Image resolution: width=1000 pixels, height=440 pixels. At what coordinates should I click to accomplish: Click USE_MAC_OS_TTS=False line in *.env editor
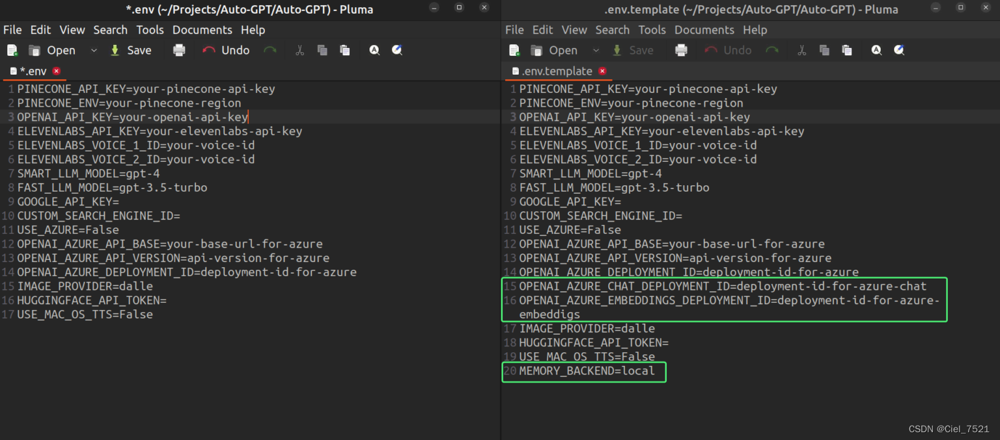click(x=85, y=315)
